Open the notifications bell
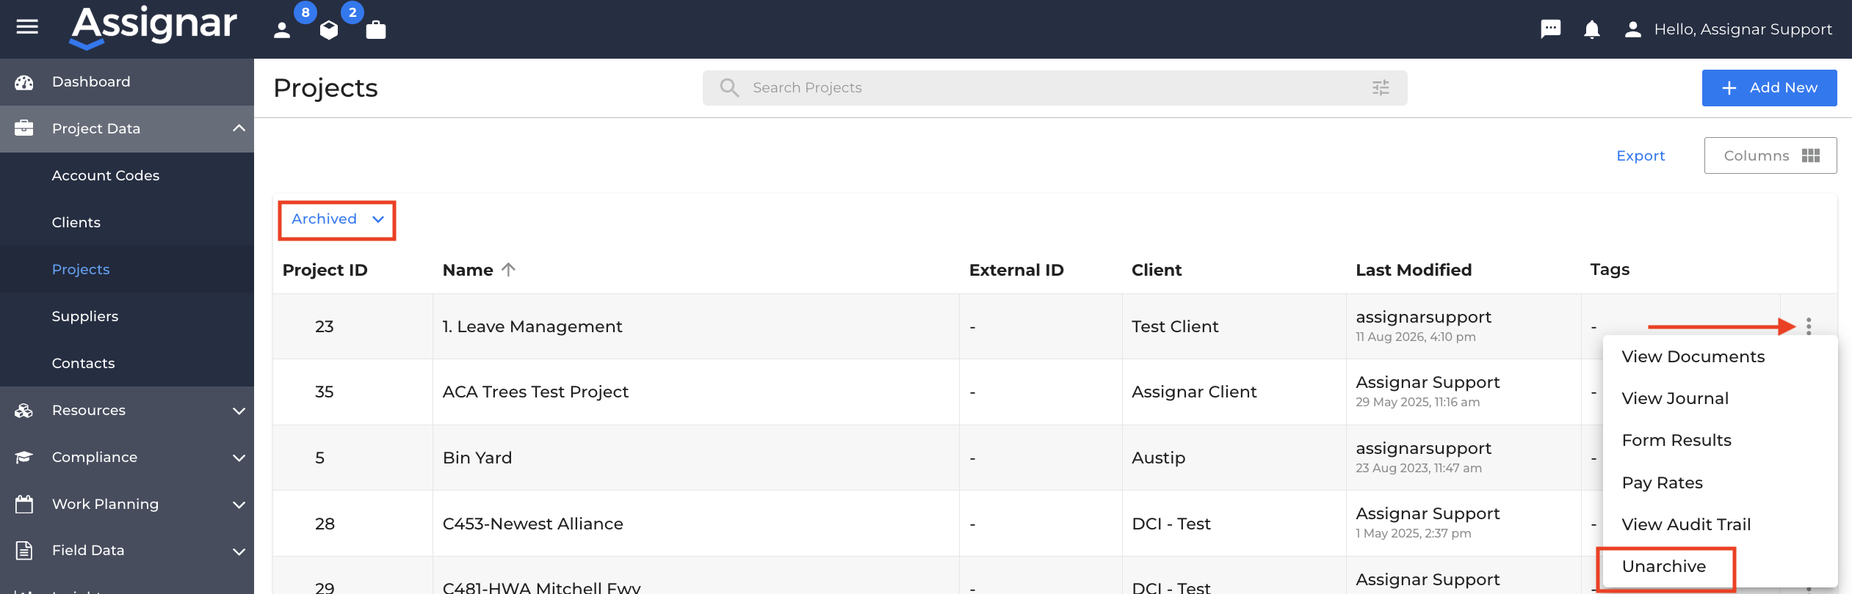The image size is (1852, 594). pos(1592,29)
